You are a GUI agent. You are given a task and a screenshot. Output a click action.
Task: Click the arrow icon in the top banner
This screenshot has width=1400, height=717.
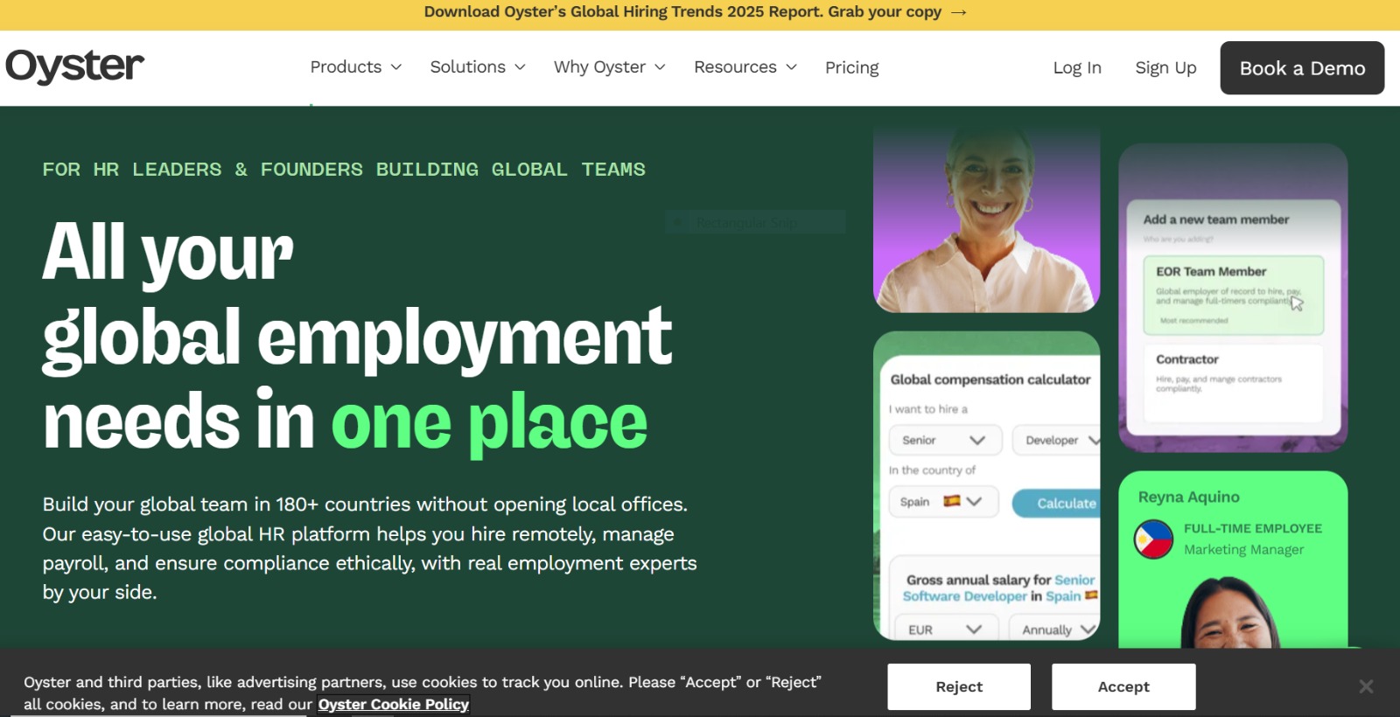point(959,12)
